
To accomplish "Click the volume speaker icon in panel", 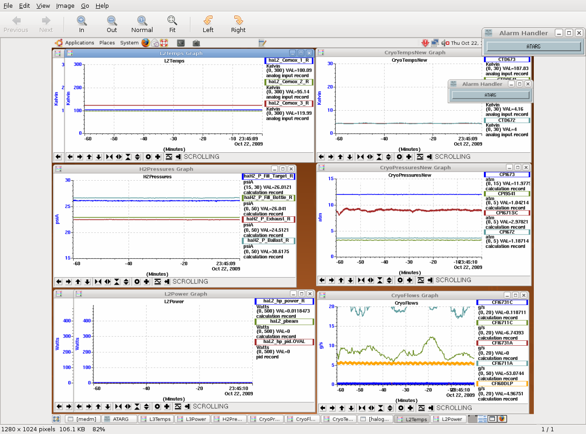I will 445,43.
